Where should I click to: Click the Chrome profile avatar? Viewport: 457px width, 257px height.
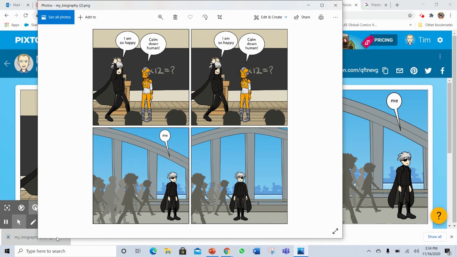441,15
